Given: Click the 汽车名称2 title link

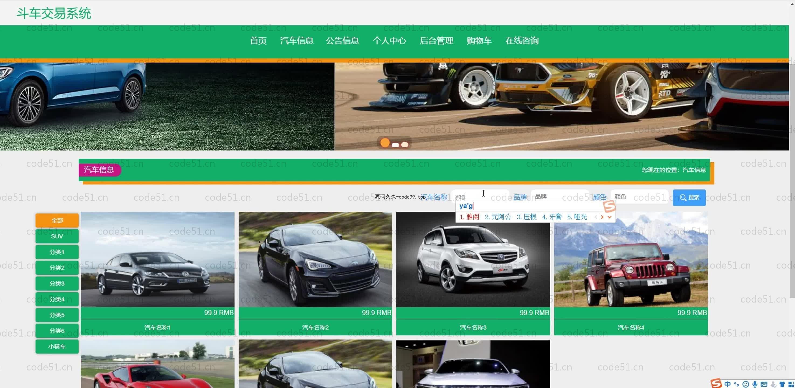Looking at the screenshot, I should 315,327.
